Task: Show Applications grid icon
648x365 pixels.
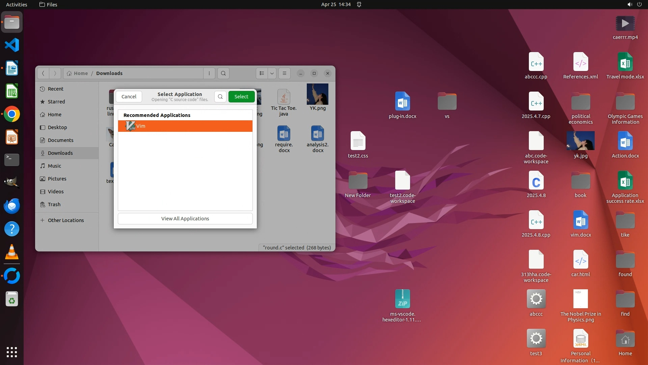Action: click(x=12, y=352)
